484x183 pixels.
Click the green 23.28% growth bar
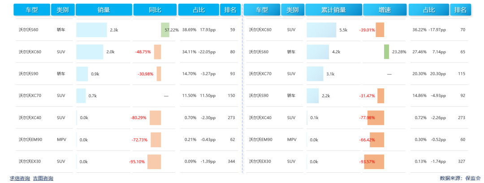pyautogui.click(x=386, y=52)
